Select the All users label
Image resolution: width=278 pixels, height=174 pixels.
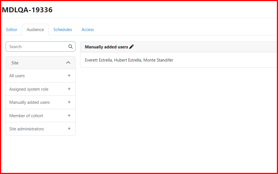click(17, 76)
